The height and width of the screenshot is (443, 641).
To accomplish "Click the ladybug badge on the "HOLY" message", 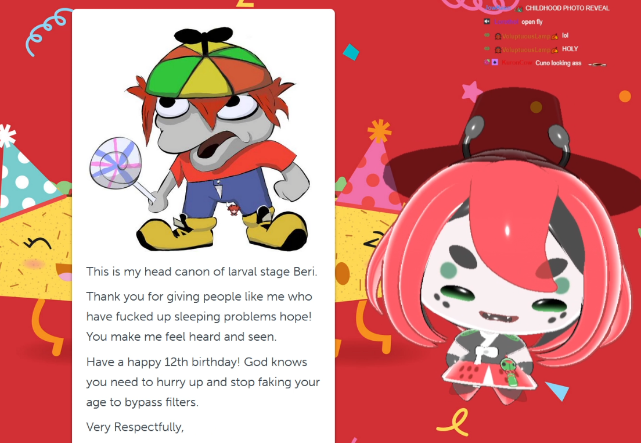I will [498, 50].
